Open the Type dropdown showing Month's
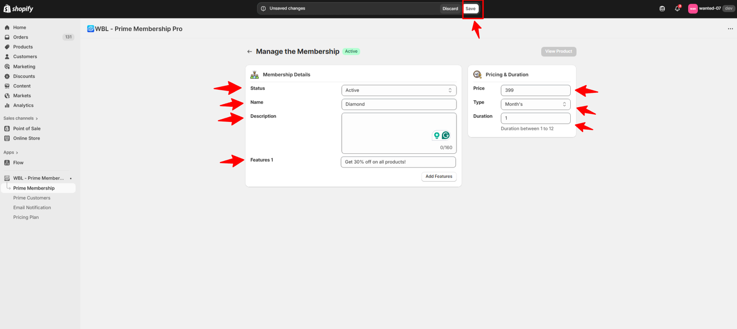 coord(536,104)
